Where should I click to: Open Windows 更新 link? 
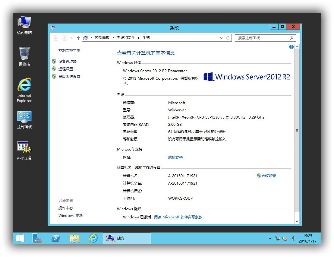click(x=71, y=215)
